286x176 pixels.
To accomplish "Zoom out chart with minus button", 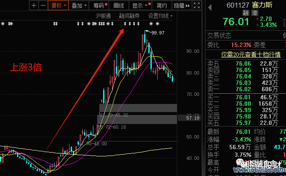I will click(x=43, y=6).
